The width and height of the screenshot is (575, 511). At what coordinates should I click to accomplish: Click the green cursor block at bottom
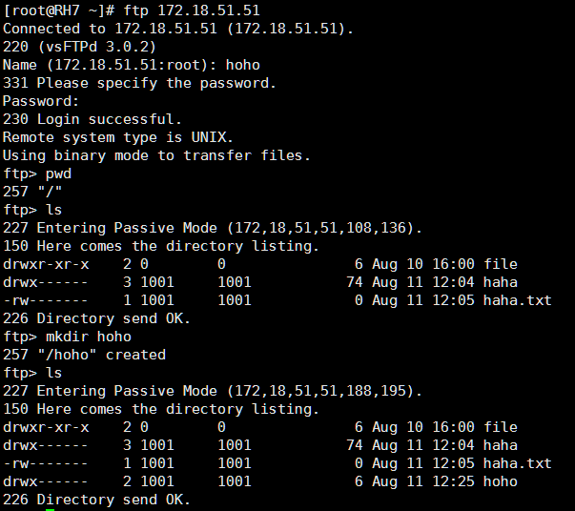point(50,509)
